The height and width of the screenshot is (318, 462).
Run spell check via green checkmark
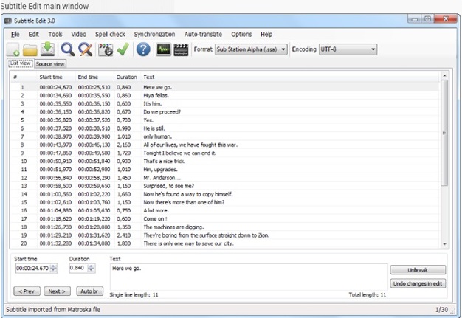(123, 49)
